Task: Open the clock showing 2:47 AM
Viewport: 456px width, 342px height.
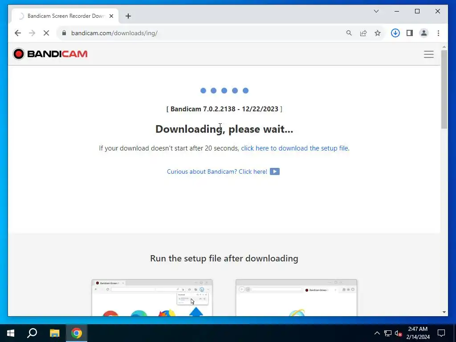Action: pyautogui.click(x=418, y=333)
